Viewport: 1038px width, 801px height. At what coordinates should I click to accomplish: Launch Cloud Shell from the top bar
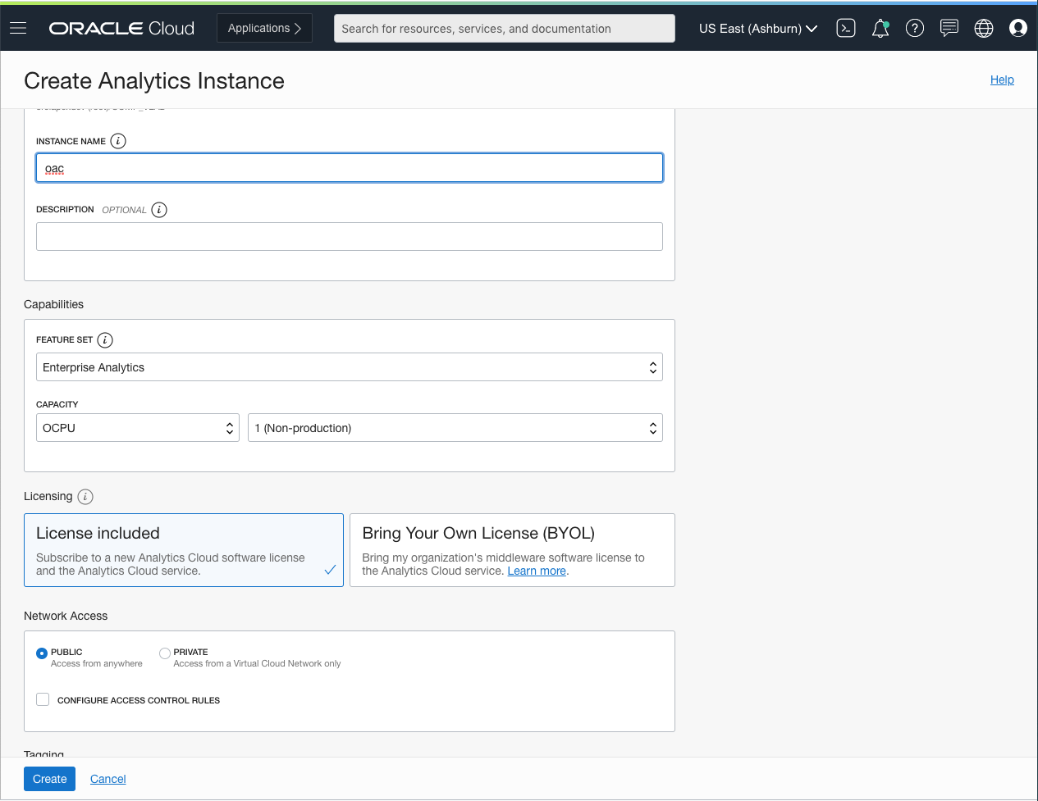click(x=845, y=27)
